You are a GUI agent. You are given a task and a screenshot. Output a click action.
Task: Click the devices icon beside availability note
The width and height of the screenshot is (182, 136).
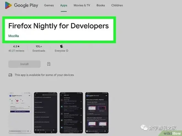(10, 75)
